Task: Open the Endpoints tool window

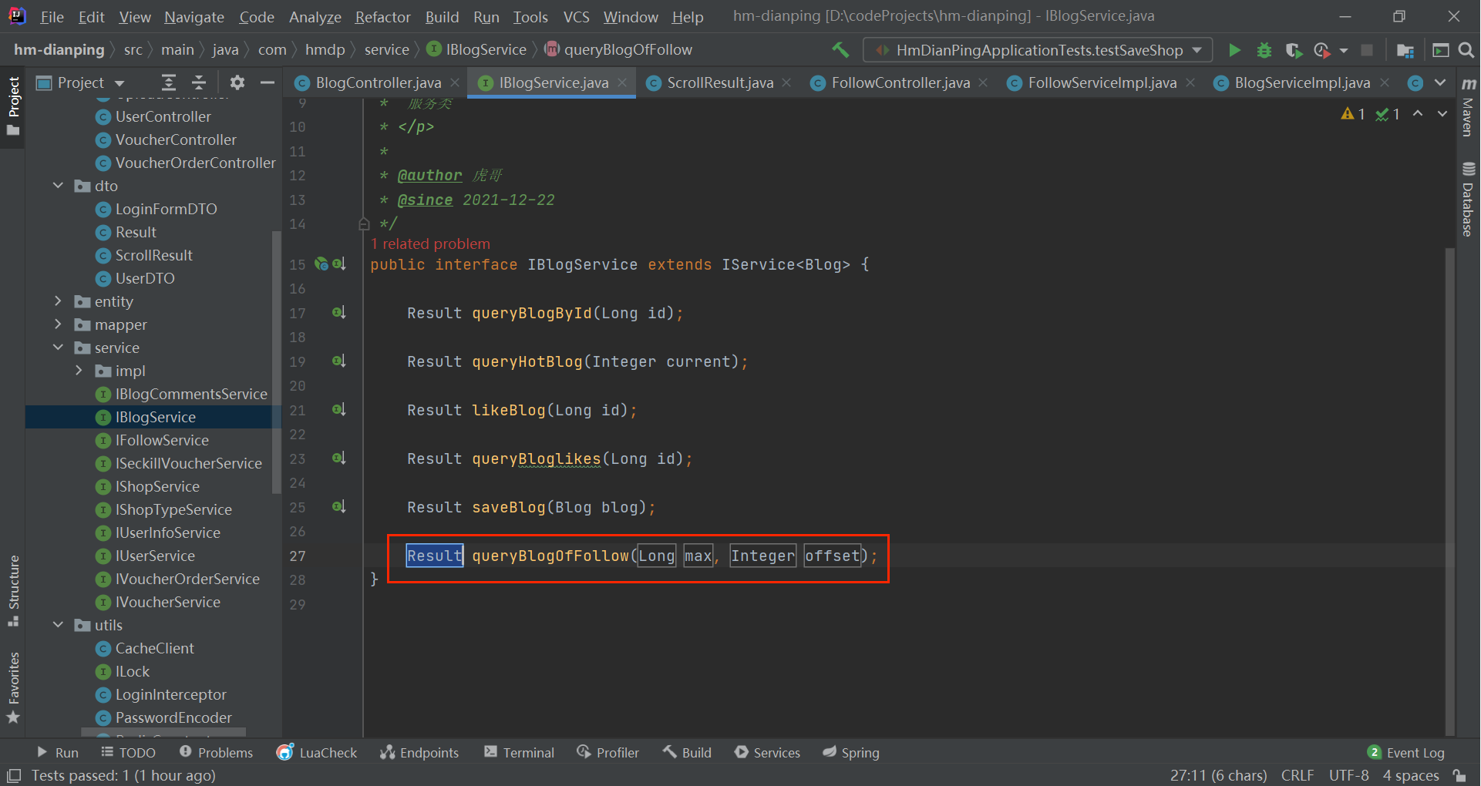Action: coord(419,752)
